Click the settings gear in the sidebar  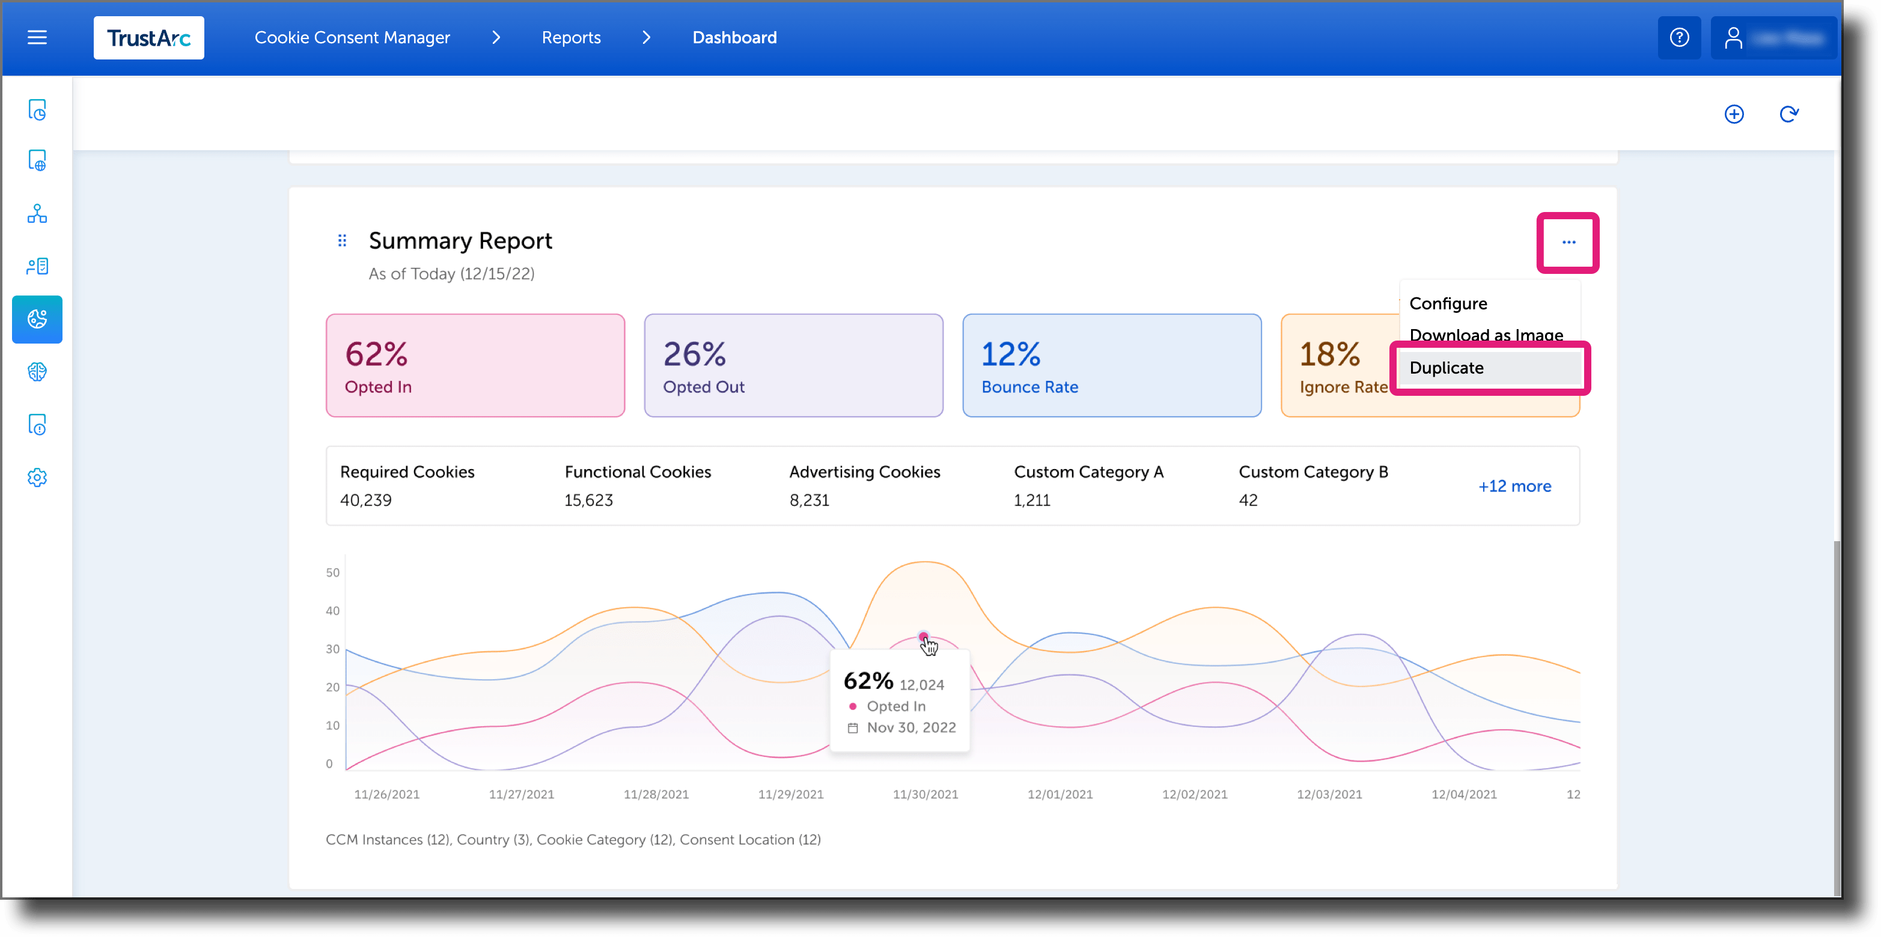click(x=37, y=478)
